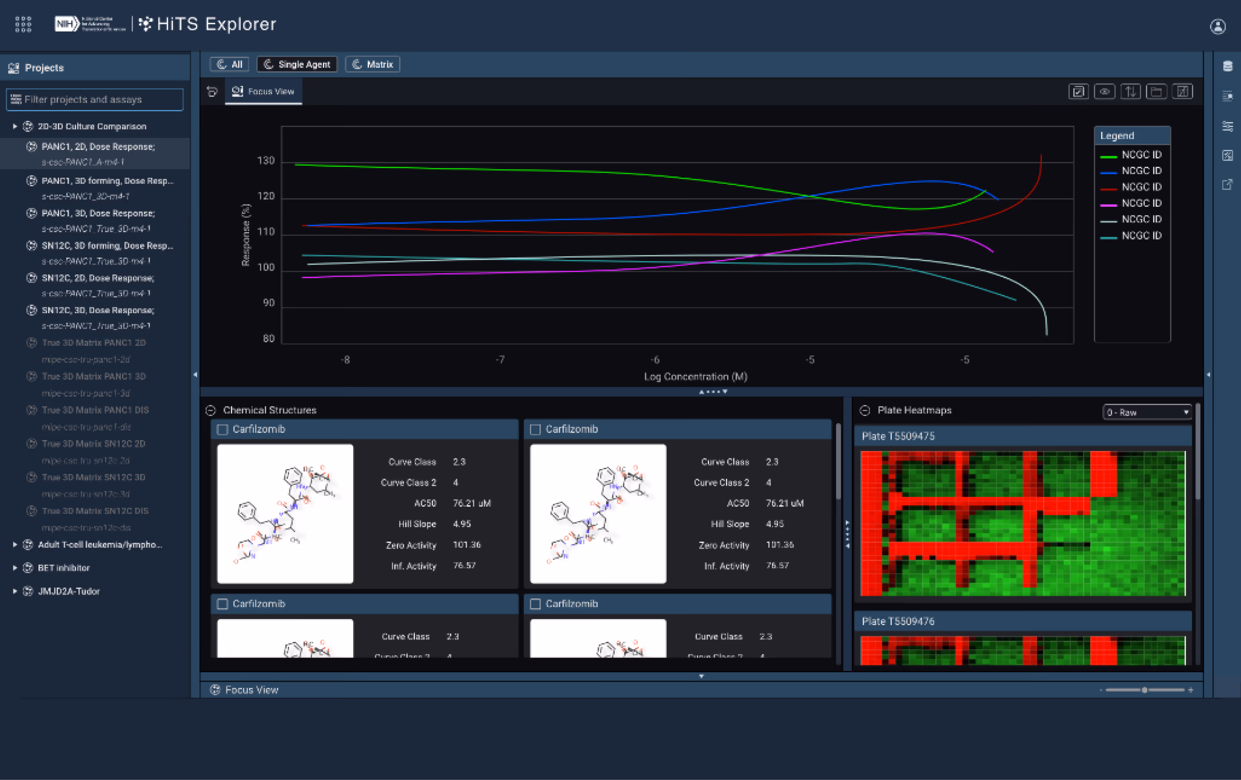The height and width of the screenshot is (780, 1241).
Task: Check the second Carfilzomib card checkbox in top row
Action: 535,429
